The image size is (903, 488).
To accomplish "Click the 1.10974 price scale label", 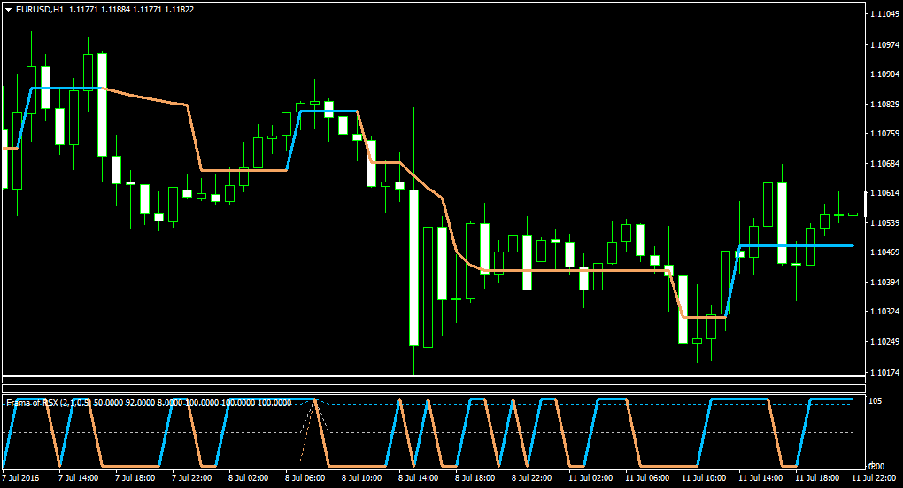I will pos(885,44).
